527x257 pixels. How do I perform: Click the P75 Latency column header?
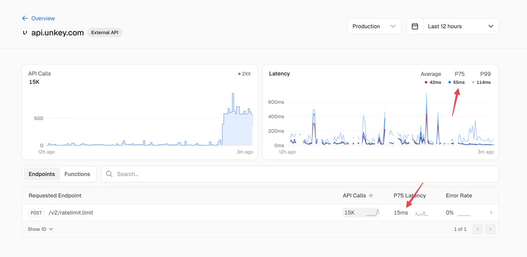tap(410, 196)
